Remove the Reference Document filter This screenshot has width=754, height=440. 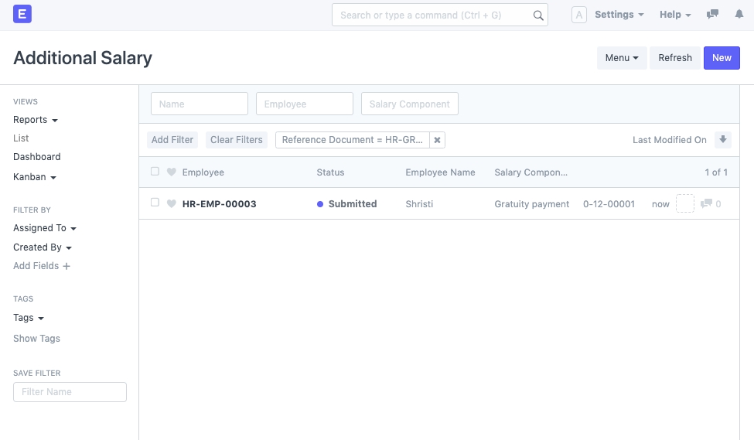click(437, 140)
